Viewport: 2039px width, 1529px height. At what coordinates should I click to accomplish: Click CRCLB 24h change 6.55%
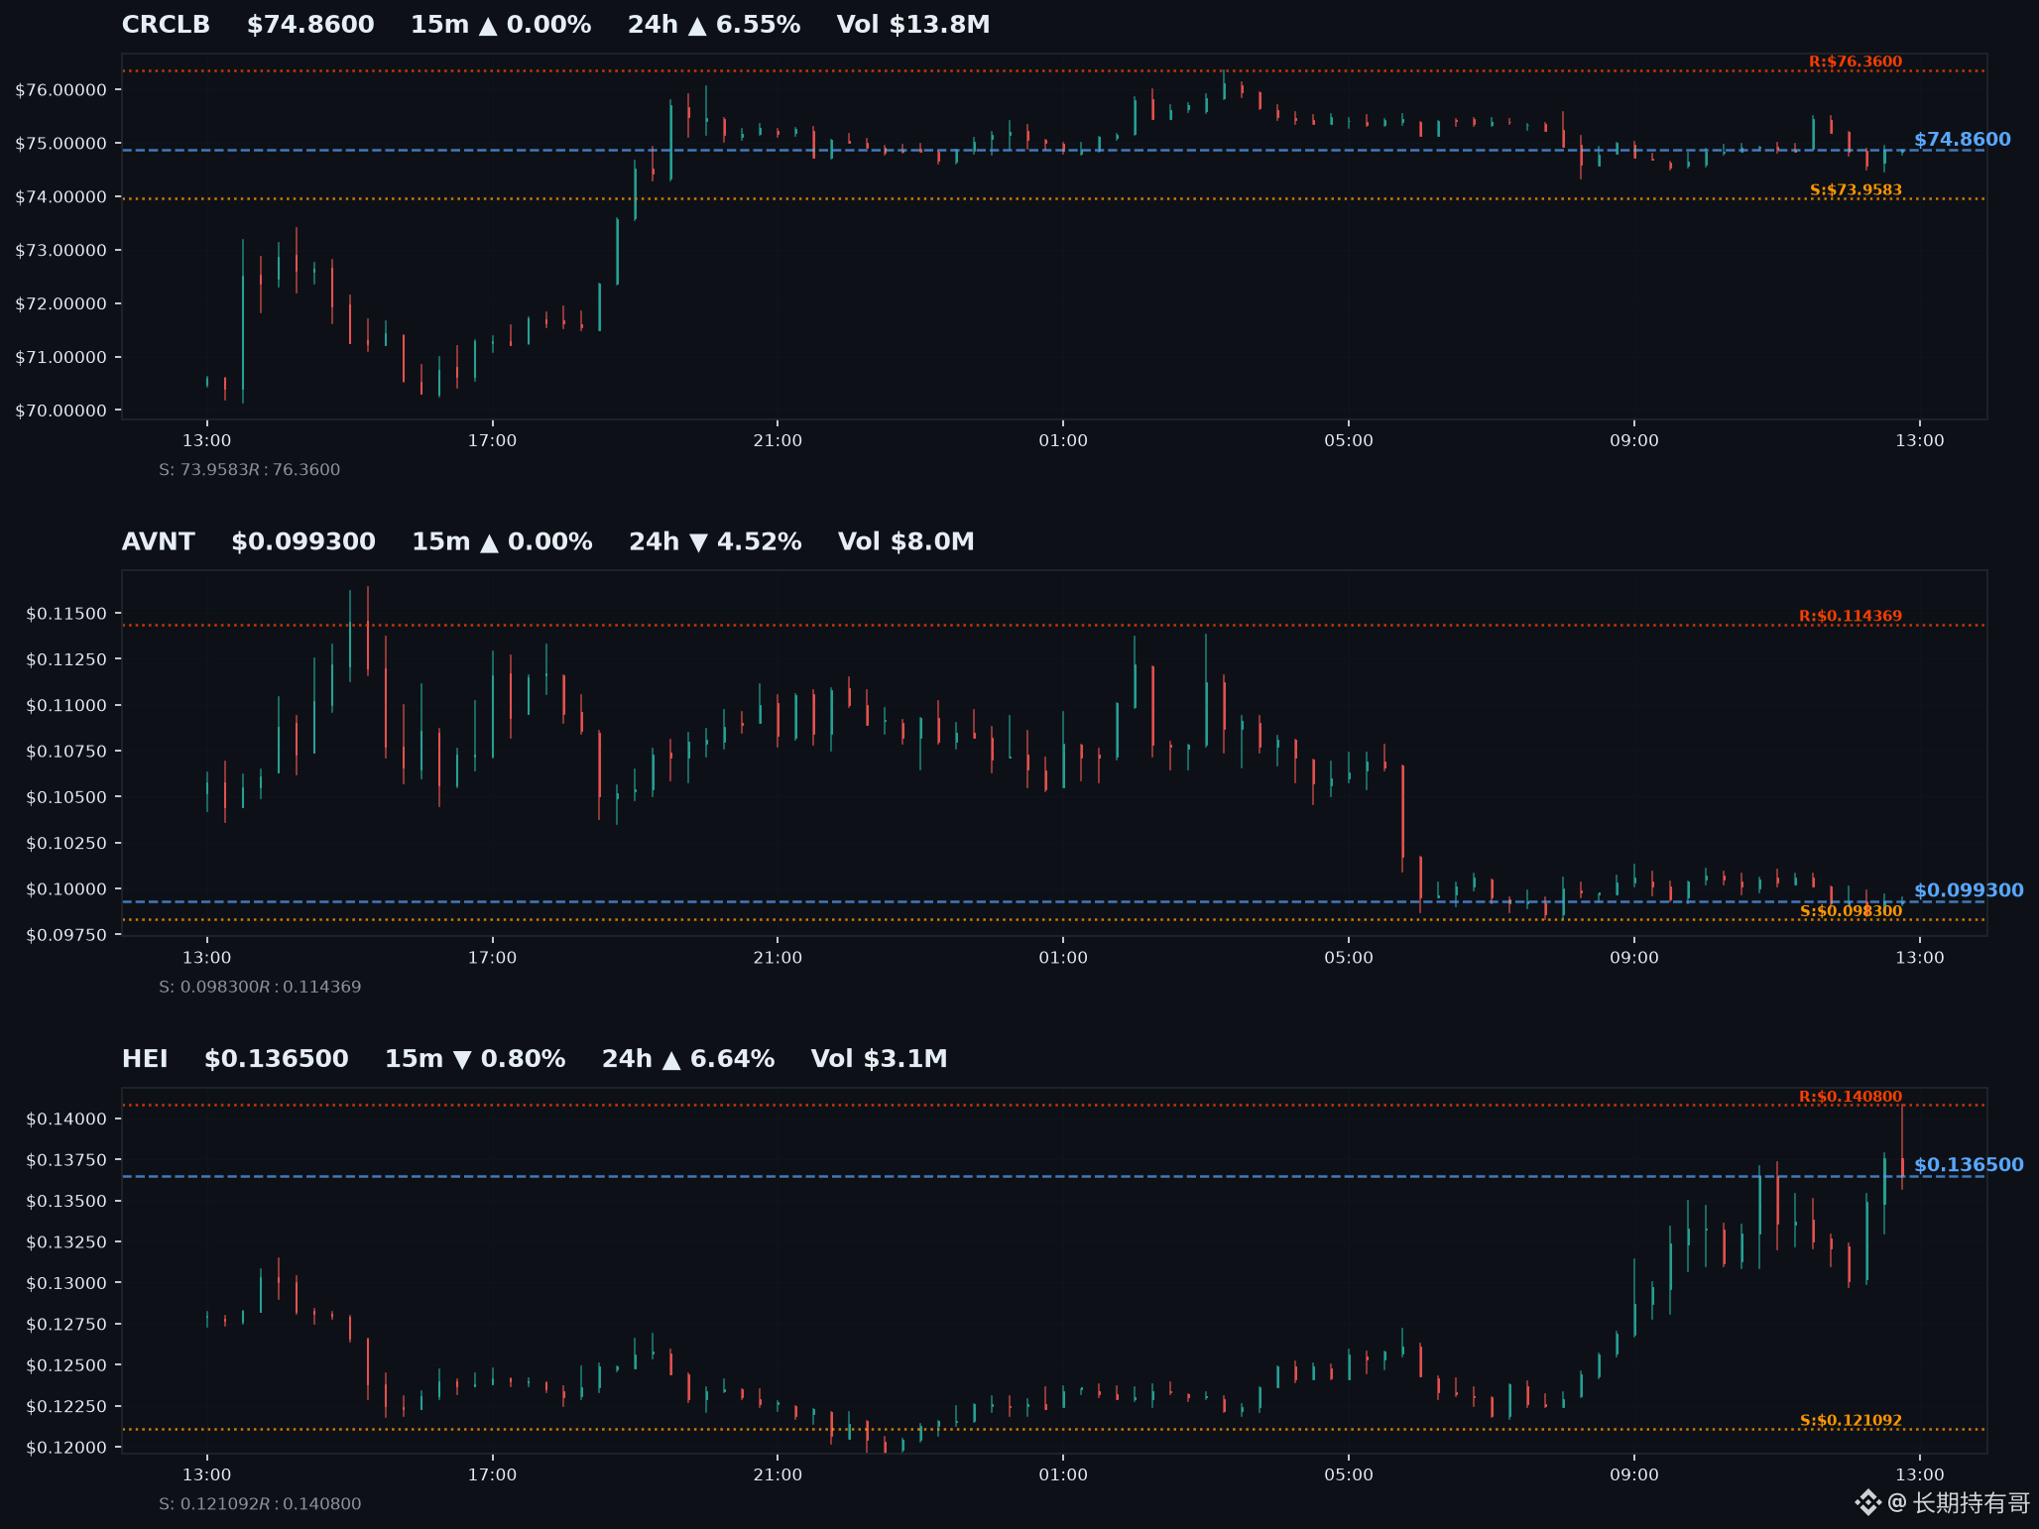point(714,25)
